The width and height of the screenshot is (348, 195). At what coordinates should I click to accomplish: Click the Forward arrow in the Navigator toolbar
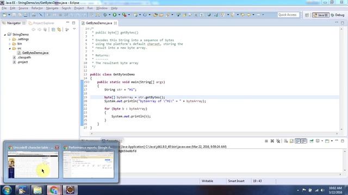(39, 29)
